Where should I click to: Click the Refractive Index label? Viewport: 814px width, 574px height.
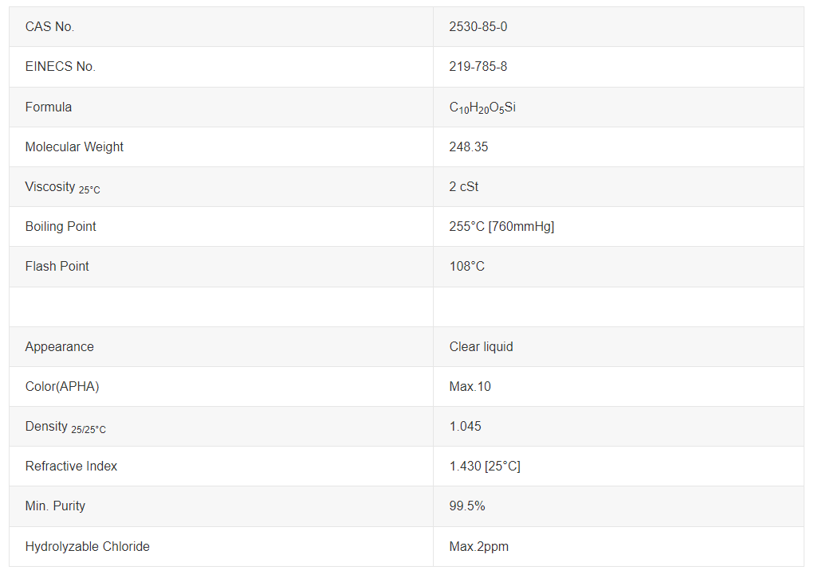[71, 467]
